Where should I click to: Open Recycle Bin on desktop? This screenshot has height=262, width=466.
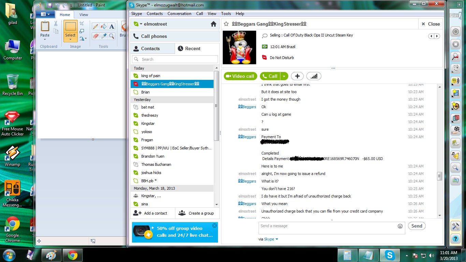tap(13, 85)
